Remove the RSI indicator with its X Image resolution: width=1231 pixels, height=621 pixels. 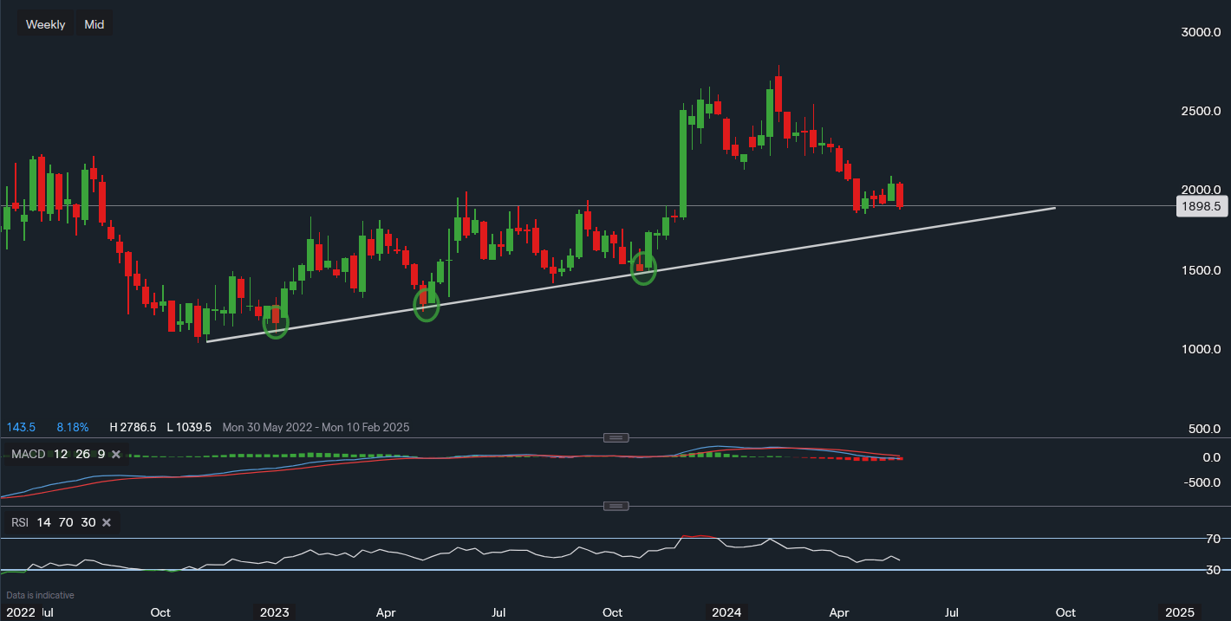[x=107, y=522]
